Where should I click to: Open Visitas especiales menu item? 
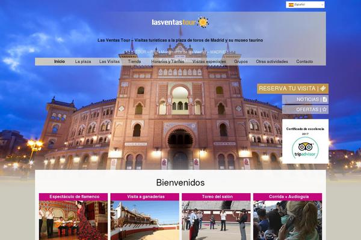pyautogui.click(x=209, y=62)
